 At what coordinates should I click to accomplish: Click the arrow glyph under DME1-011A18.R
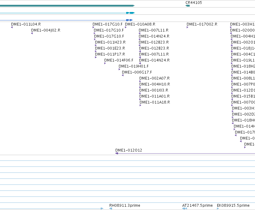141,105
